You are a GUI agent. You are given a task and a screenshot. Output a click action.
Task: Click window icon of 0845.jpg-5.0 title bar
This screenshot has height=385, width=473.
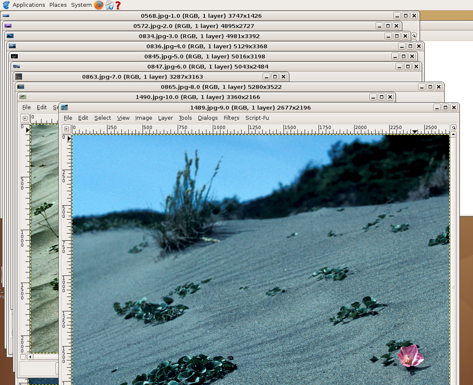pyautogui.click(x=14, y=56)
